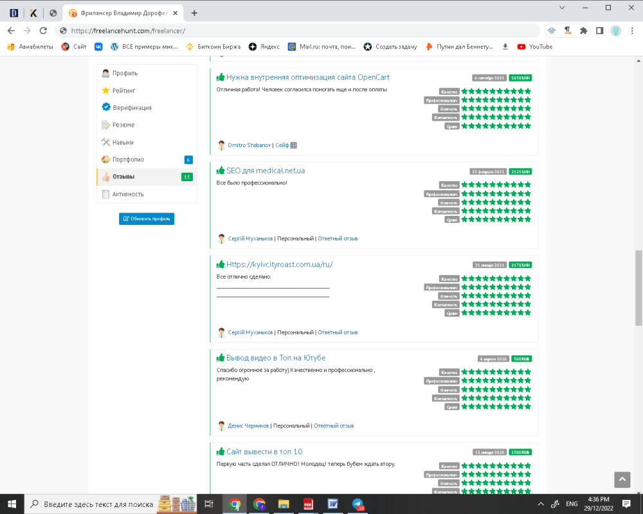
Task: Click the Активность clipboard icon
Action: point(106,194)
